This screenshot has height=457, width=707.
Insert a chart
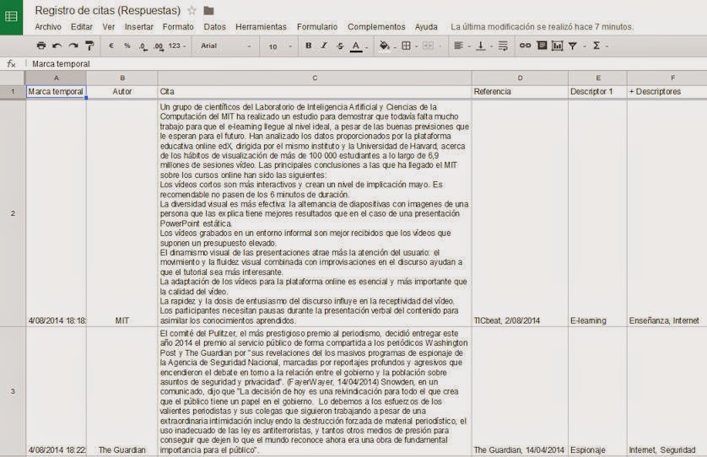coord(558,46)
